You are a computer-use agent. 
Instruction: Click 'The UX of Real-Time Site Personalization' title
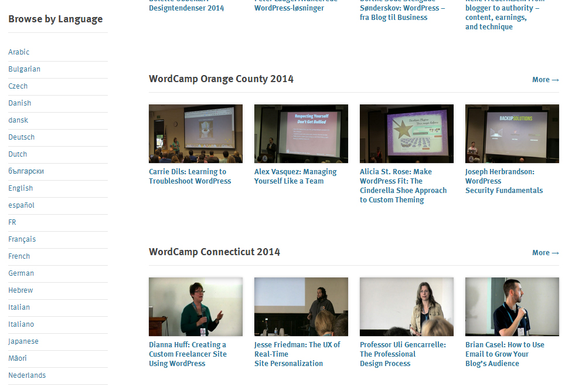tap(297, 354)
